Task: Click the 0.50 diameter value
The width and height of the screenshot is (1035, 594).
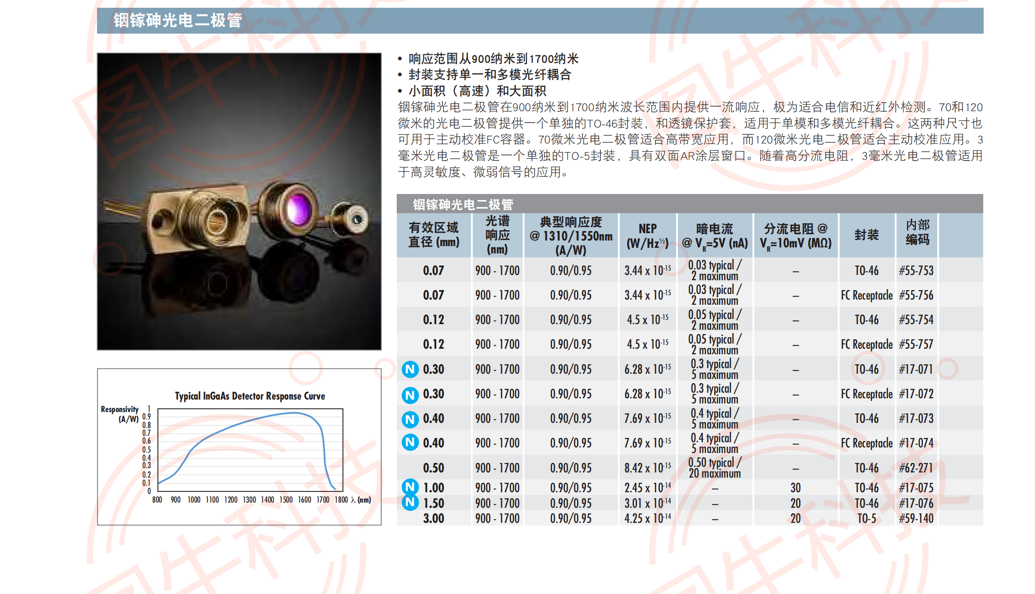Action: [433, 468]
